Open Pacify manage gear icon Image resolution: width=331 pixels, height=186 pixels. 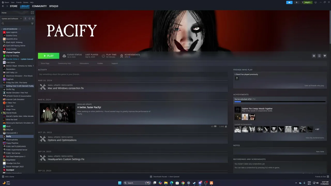(x=314, y=56)
